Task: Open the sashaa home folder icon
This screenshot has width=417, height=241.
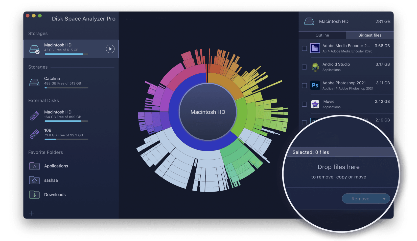Action: pyautogui.click(x=34, y=180)
